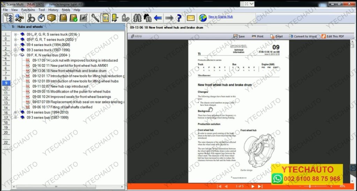Go to next PDF page
Viewport: 357px width, 191px height.
[253, 186]
